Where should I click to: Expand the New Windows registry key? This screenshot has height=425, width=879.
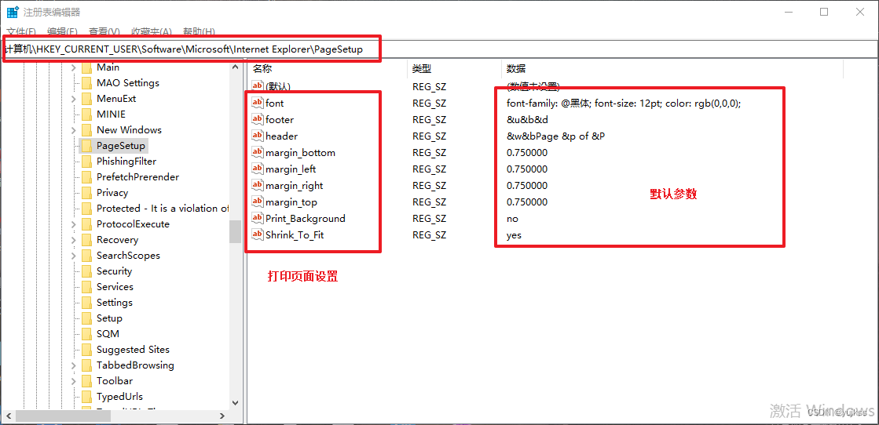73,130
